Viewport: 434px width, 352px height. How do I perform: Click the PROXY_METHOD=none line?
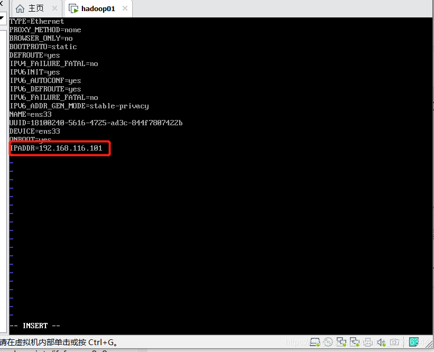(45, 30)
